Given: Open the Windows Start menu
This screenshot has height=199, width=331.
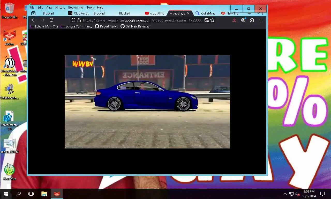Looking at the screenshot, I should pos(6,194).
